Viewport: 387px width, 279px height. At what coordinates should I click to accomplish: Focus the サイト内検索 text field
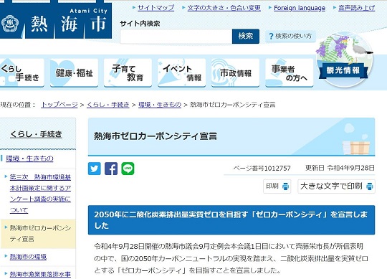click(176, 37)
